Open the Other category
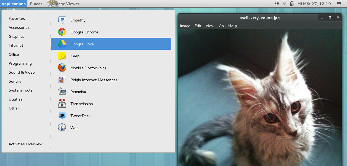 [x=14, y=108]
